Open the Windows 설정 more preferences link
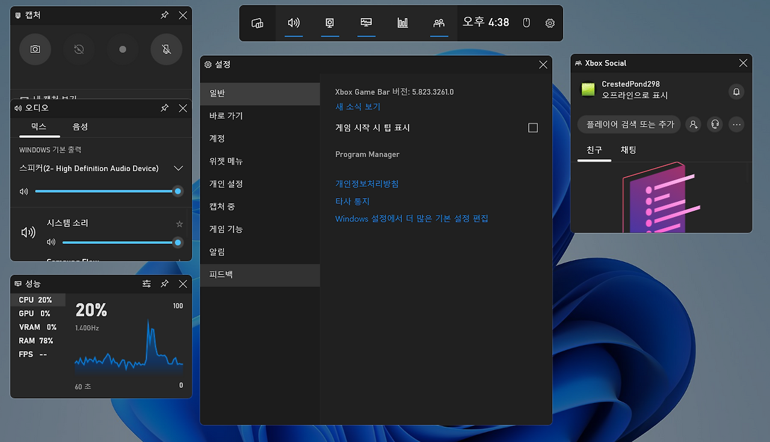The image size is (770, 442). click(411, 219)
